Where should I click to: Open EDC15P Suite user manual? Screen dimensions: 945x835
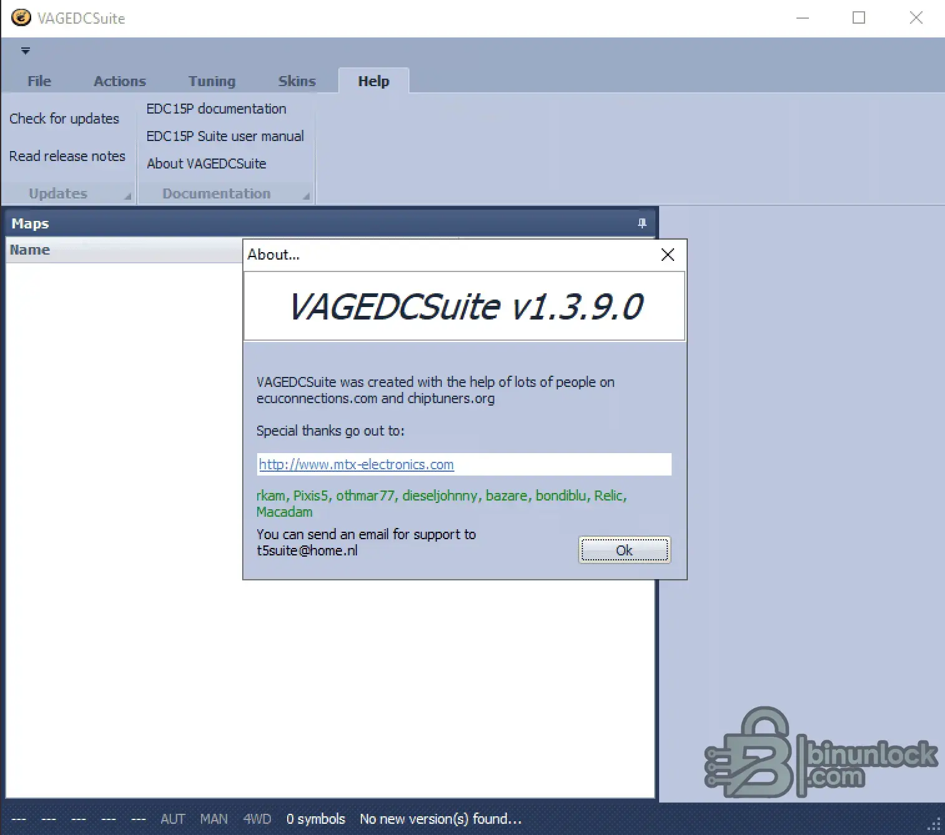(x=225, y=136)
